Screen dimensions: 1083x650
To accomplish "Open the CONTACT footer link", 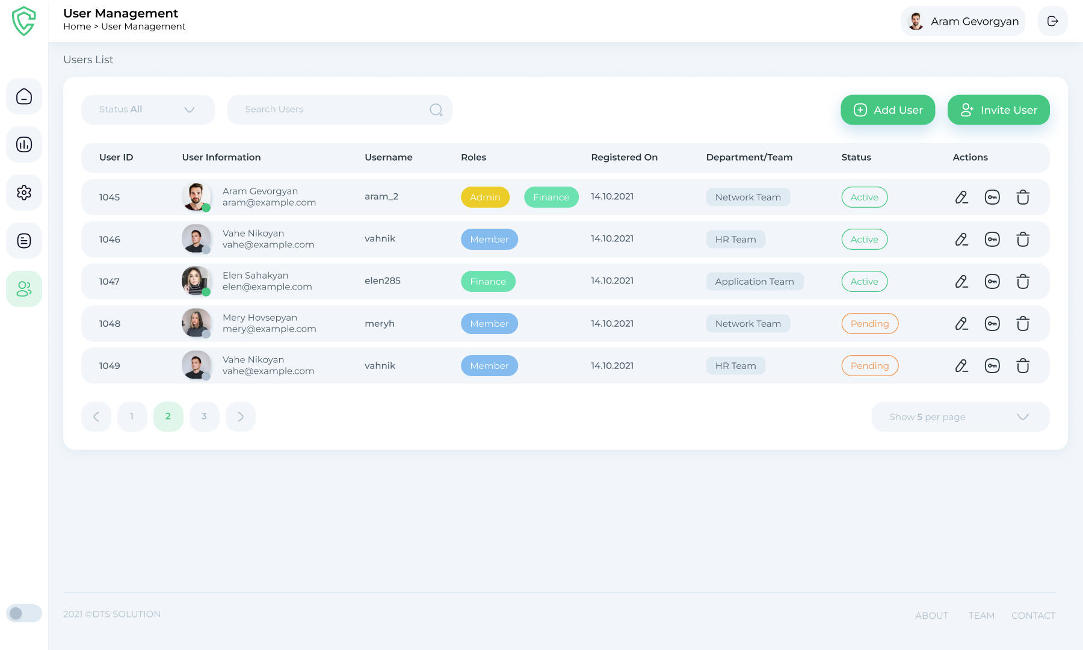I will pos(1033,616).
